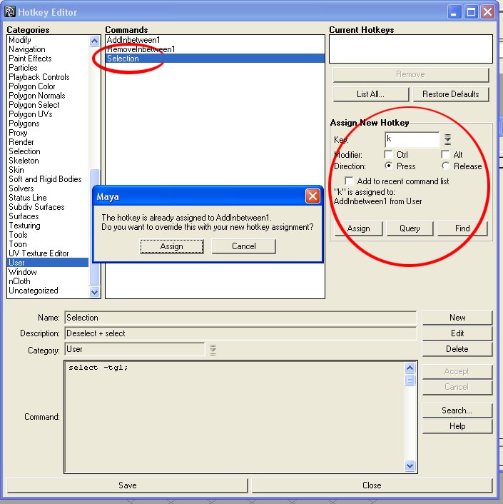Click the Find button

pyautogui.click(x=462, y=228)
